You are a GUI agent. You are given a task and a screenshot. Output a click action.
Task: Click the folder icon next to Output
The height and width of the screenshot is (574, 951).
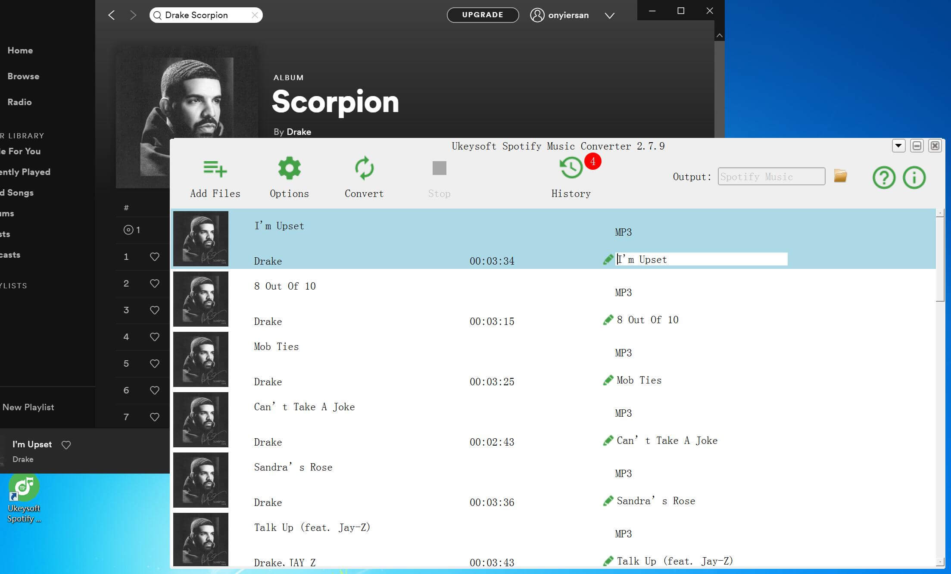[841, 176]
